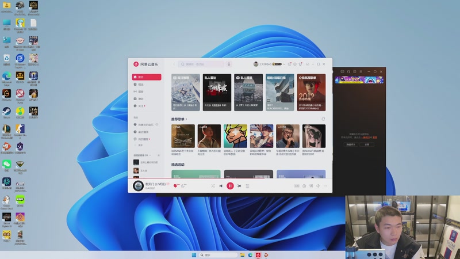Open the first playlist under created playlists
This screenshot has width=460, height=259.
(x=146, y=162)
